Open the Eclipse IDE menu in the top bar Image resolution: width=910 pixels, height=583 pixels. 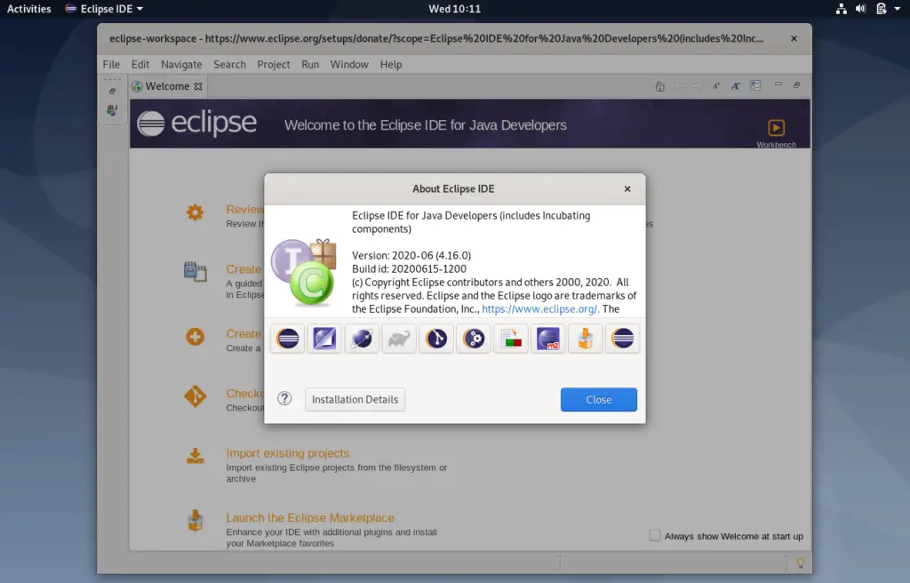coord(103,9)
